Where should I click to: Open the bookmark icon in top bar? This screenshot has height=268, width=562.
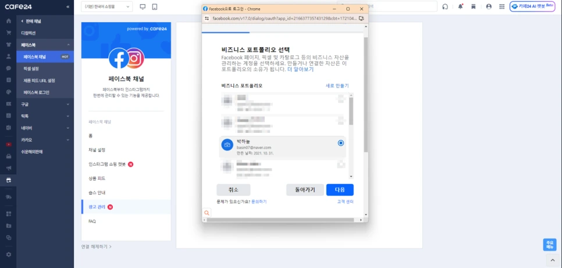point(474,6)
